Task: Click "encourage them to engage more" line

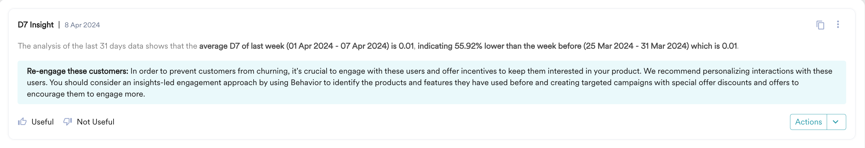Action: [86, 94]
